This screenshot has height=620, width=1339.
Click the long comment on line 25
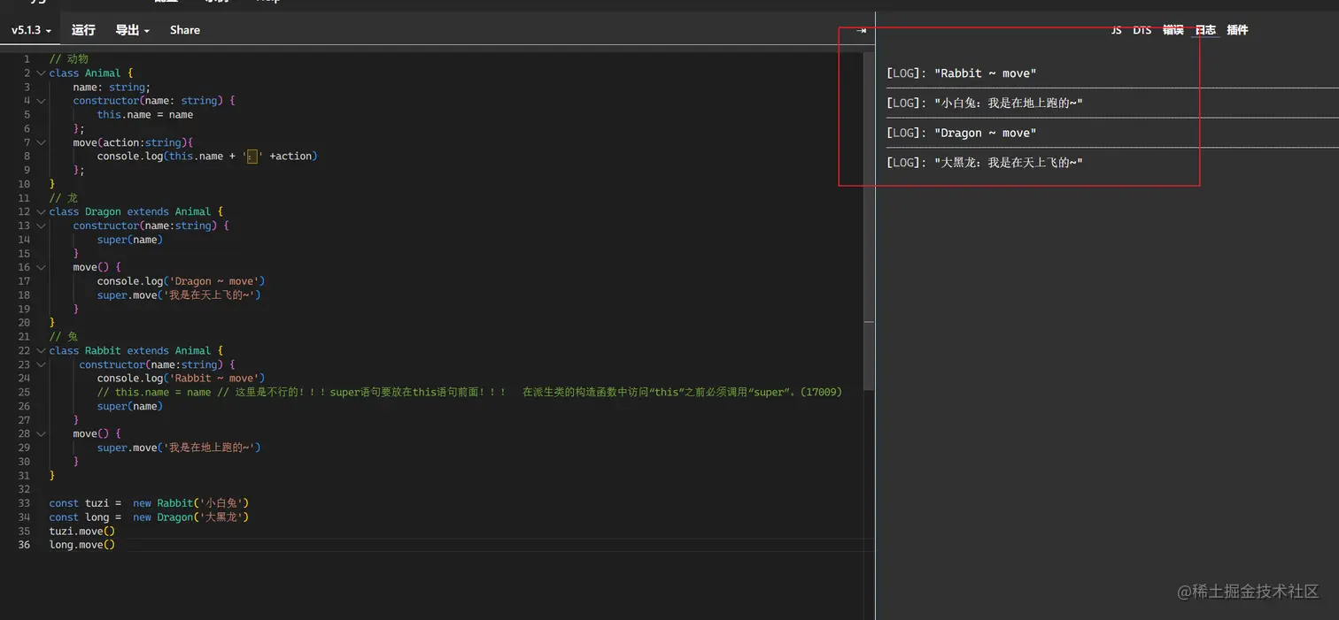point(469,393)
